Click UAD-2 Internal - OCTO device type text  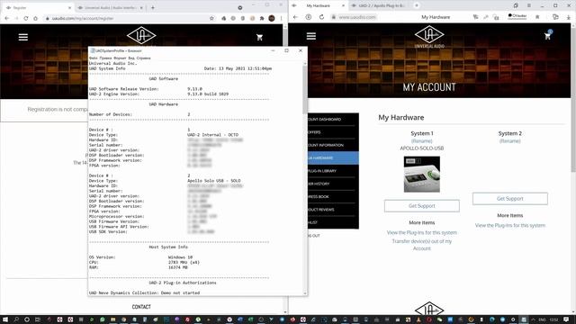(212, 135)
